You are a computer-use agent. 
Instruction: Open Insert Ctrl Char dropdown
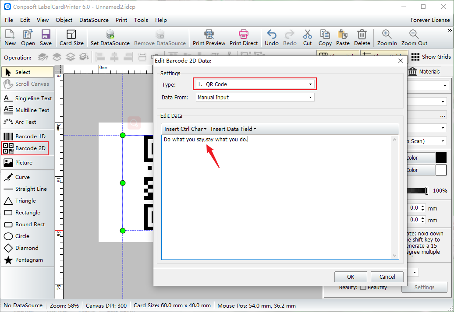185,129
